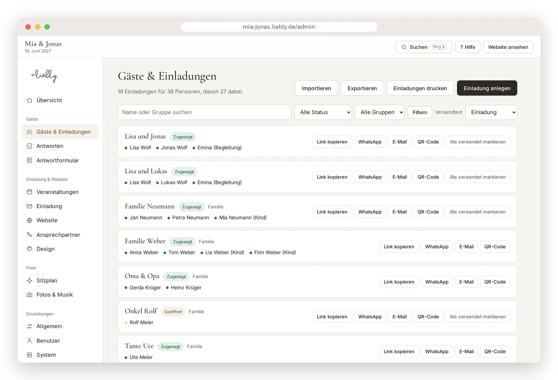The image size is (558, 380).
Task: Click the Exportieren button
Action: click(362, 88)
